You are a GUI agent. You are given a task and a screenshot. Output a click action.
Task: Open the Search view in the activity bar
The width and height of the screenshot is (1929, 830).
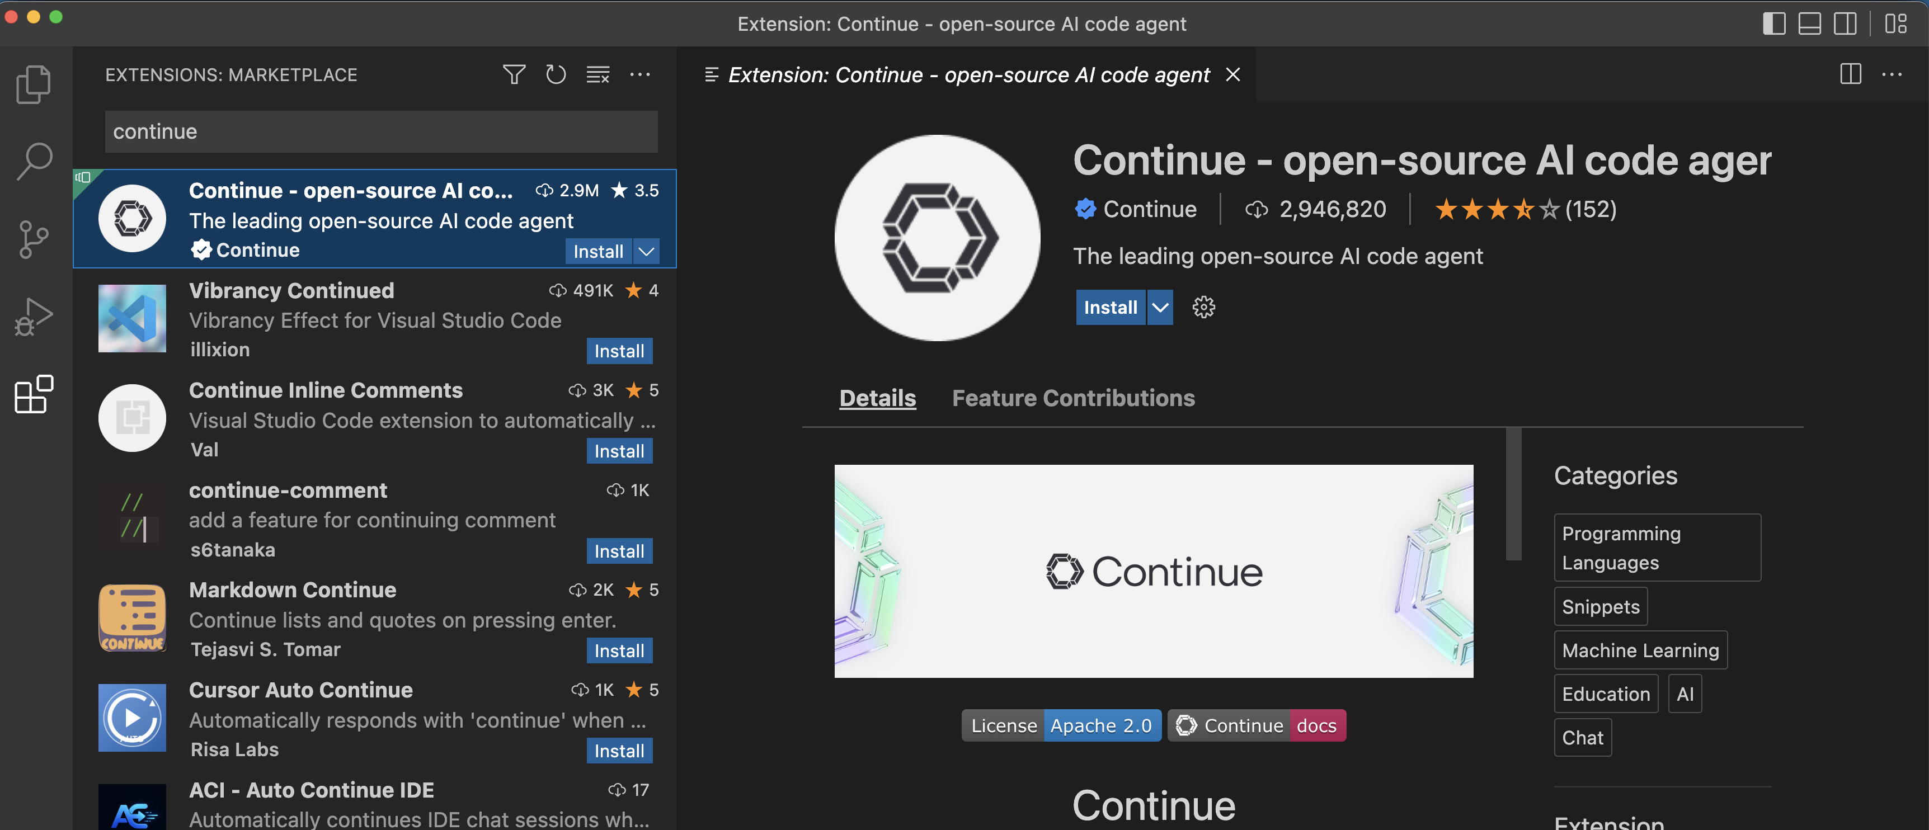[x=34, y=162]
